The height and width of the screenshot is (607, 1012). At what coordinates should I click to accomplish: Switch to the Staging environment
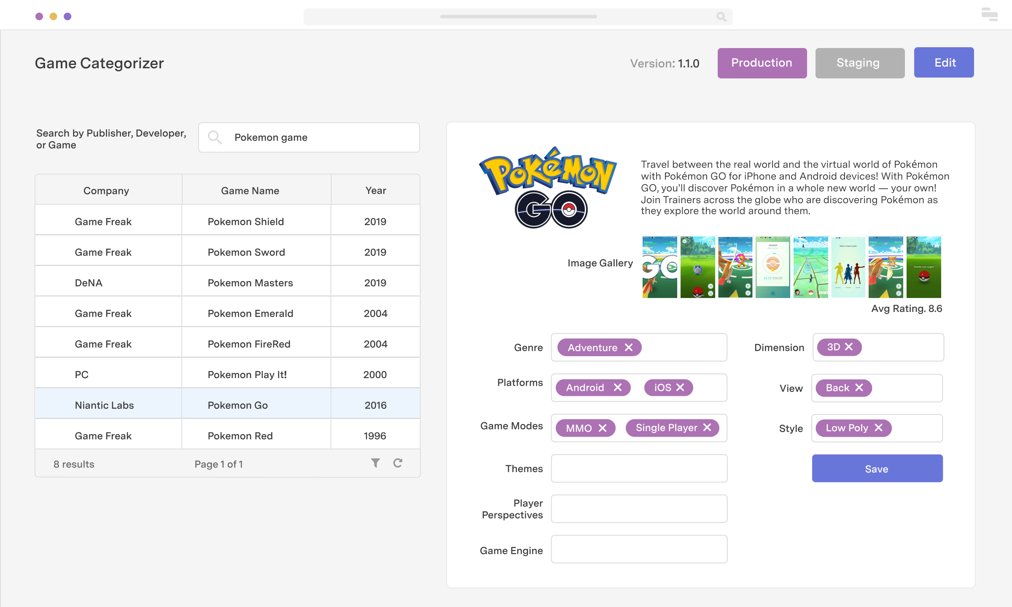(x=859, y=62)
